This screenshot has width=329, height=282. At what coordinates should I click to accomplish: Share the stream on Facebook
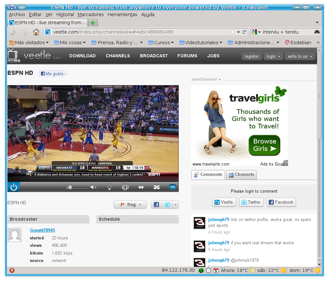click(156, 204)
